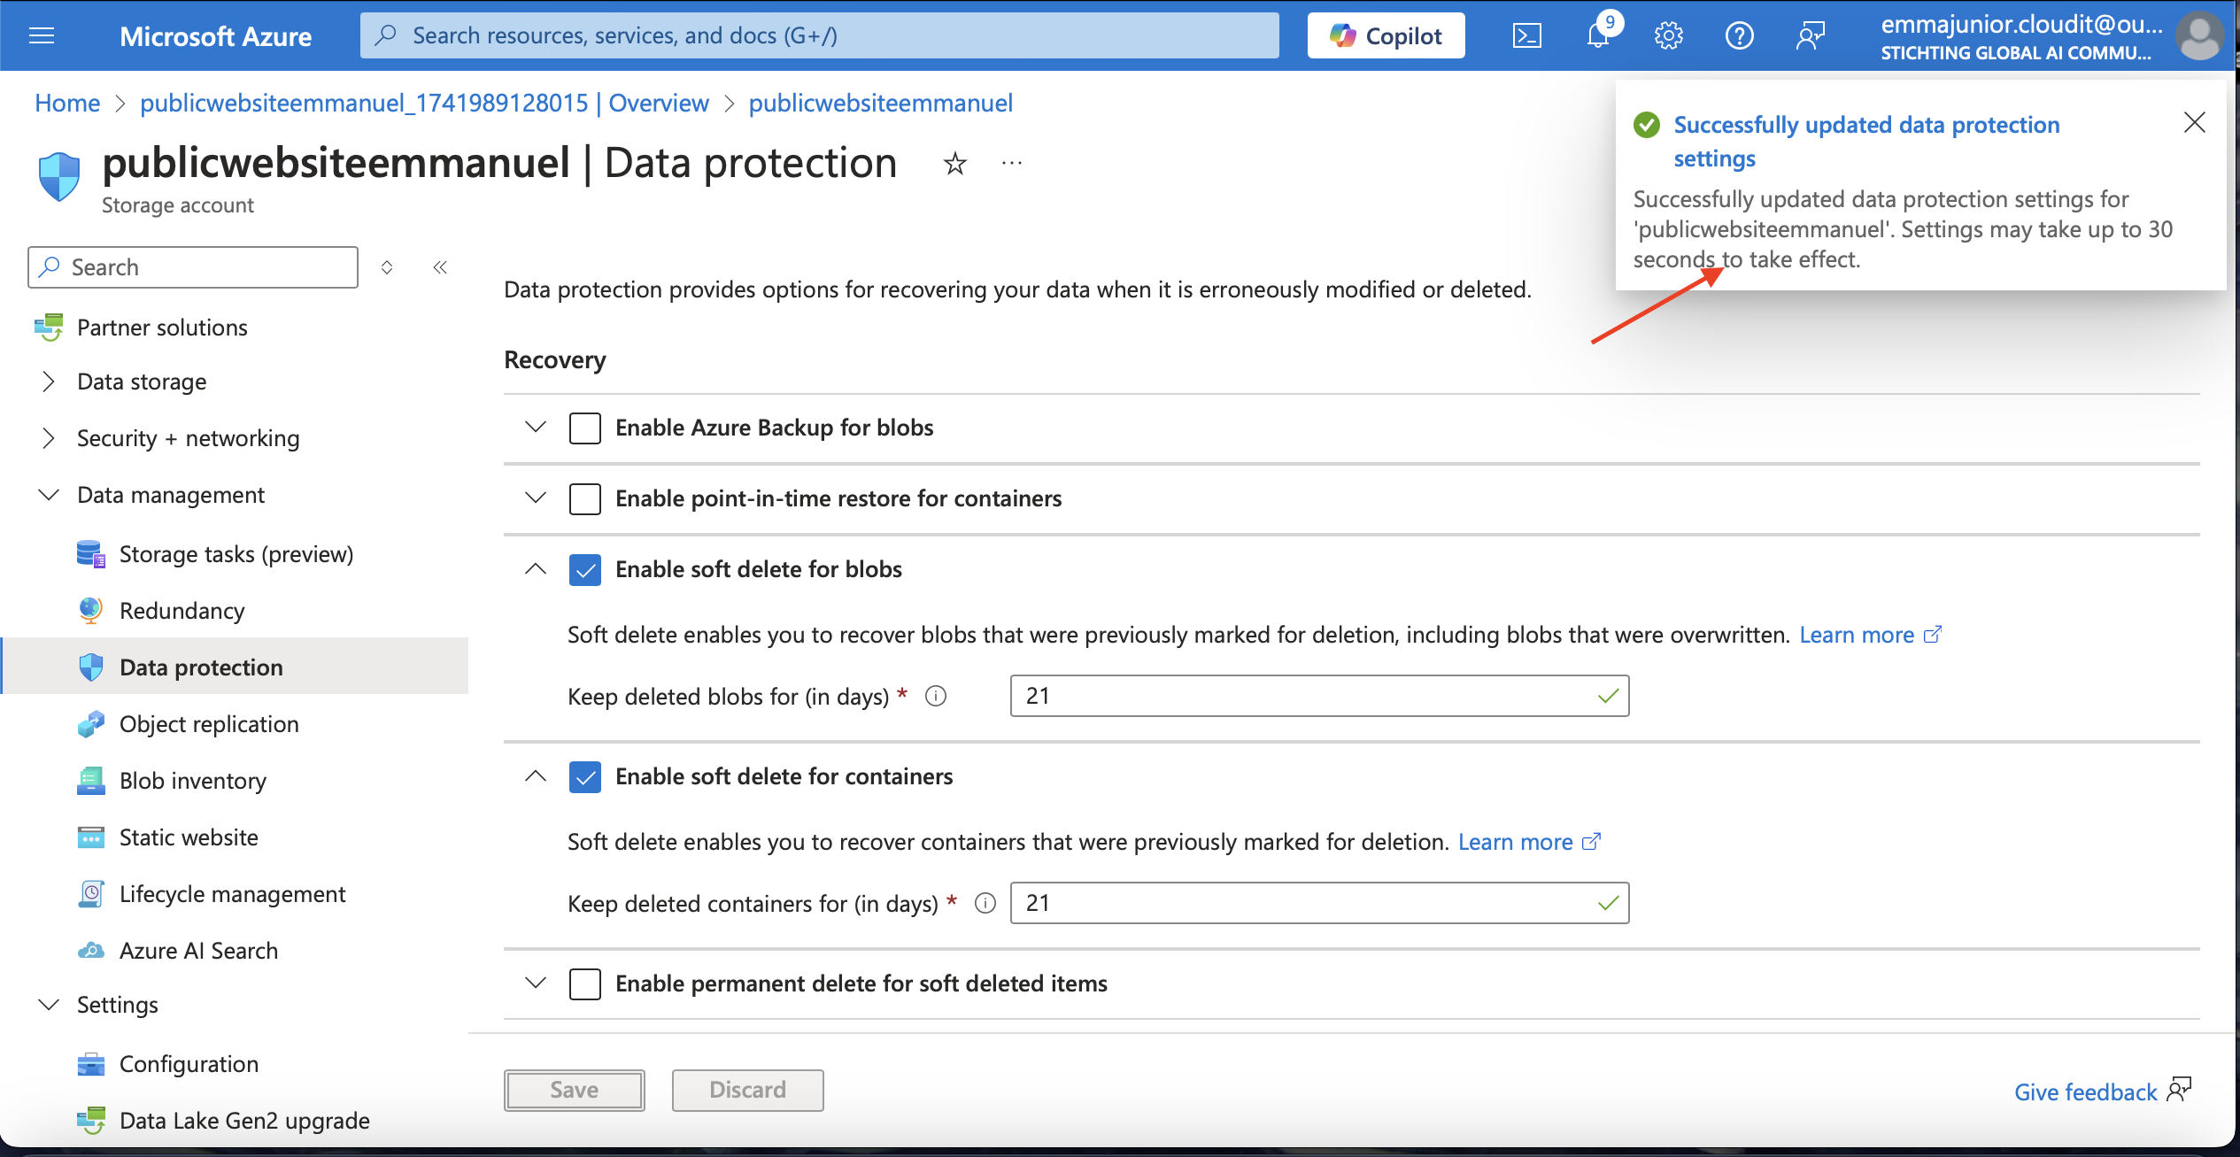Expand the permanent delete section chevron
This screenshot has width=2240, height=1157.
coord(536,983)
